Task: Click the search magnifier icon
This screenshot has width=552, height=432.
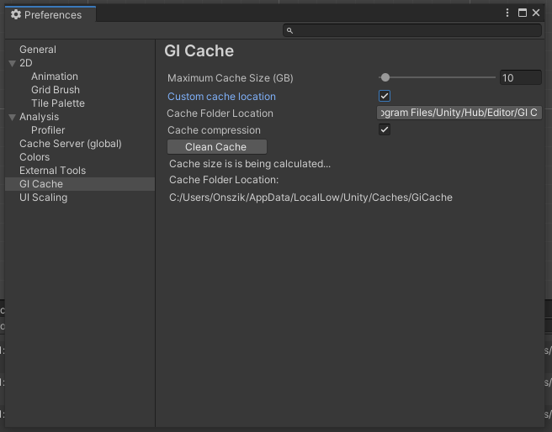Action: pyautogui.click(x=289, y=30)
